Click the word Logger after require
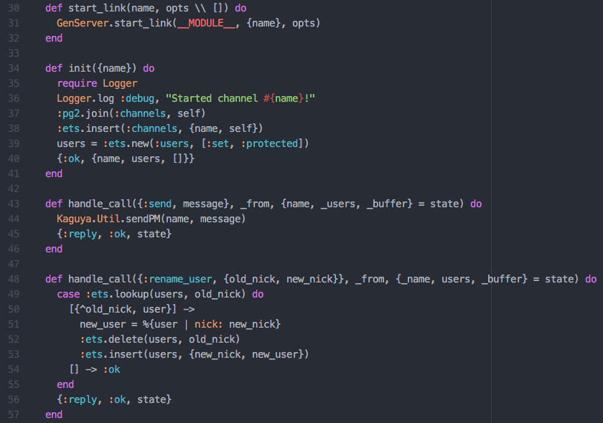This screenshot has width=603, height=423. click(x=120, y=83)
